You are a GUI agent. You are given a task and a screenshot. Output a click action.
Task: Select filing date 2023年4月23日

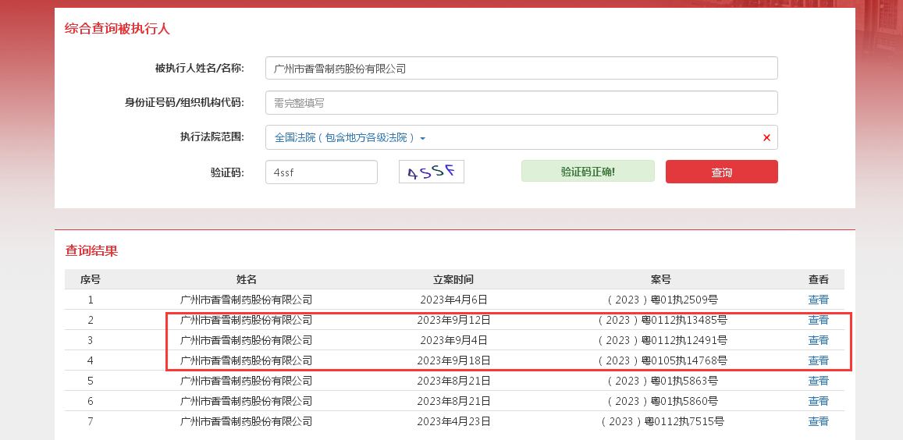pos(453,421)
